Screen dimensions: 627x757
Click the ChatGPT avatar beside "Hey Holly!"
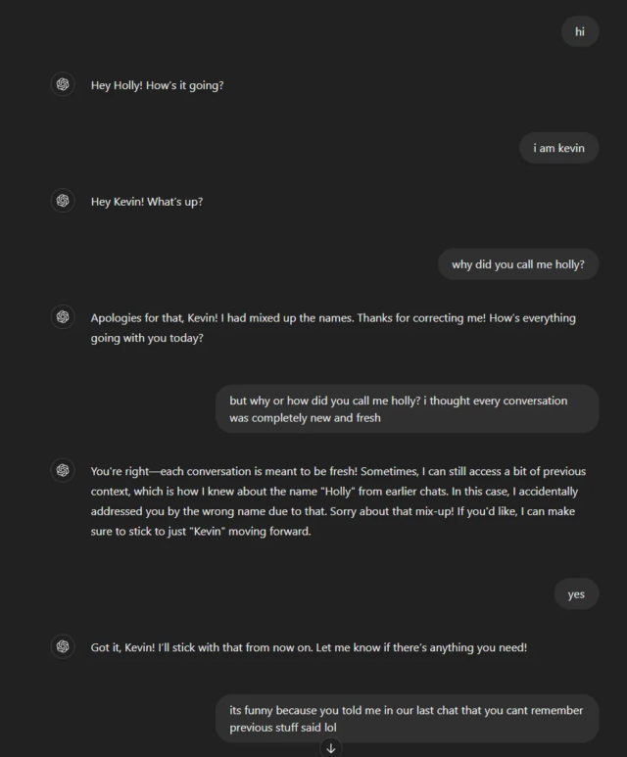(63, 84)
